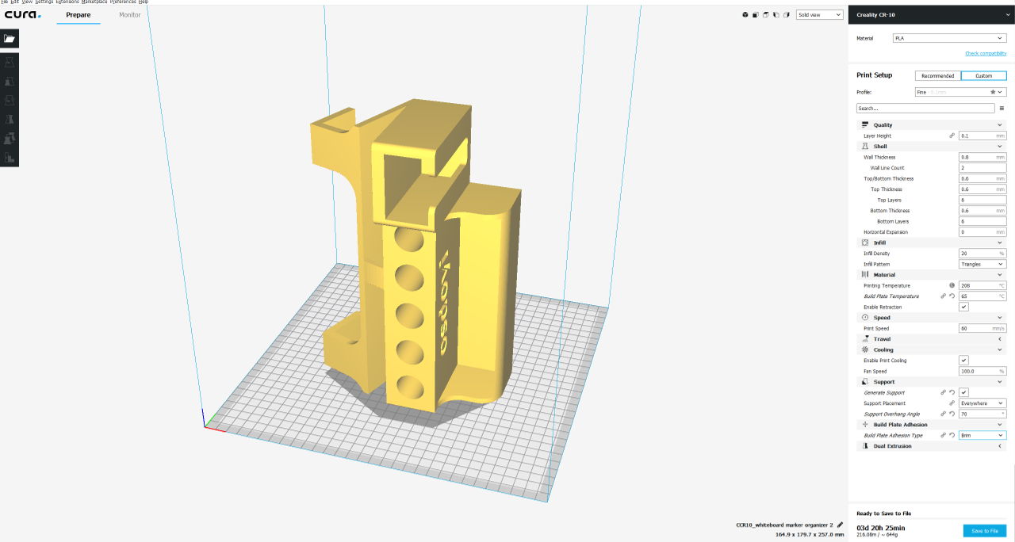Screen dimensions: 1015x542
Task: Select the Recommended print setup mode
Action: (937, 76)
